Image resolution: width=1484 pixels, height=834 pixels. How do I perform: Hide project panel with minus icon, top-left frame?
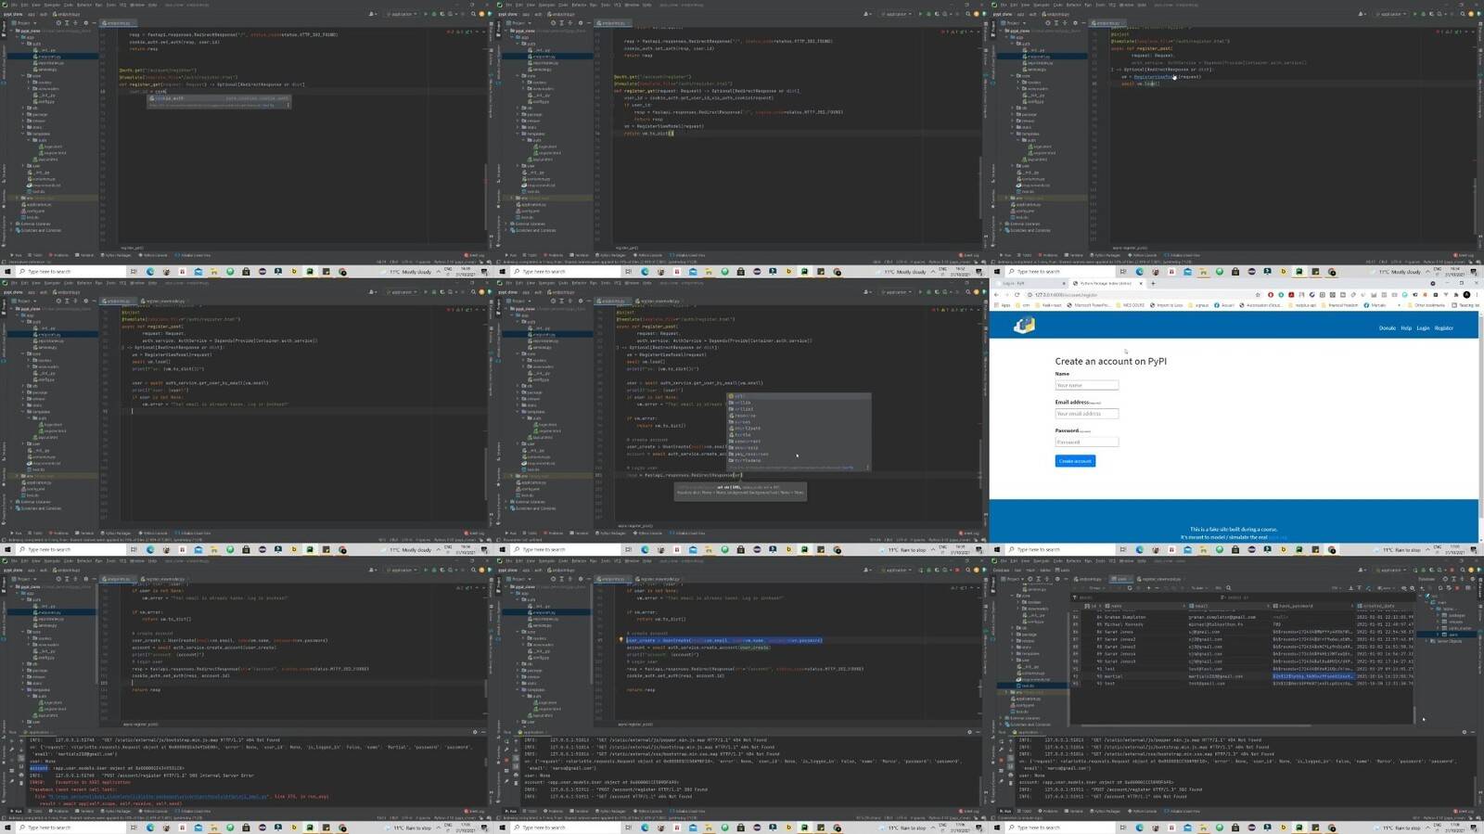point(94,23)
